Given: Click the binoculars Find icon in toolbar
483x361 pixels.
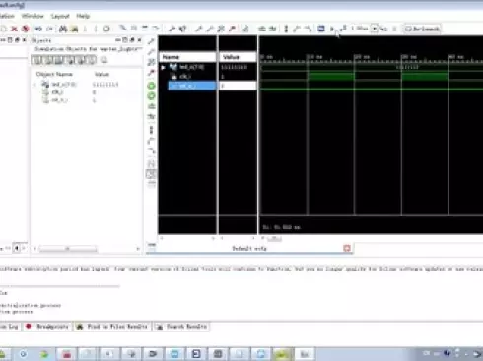Looking at the screenshot, I should pos(63,30).
